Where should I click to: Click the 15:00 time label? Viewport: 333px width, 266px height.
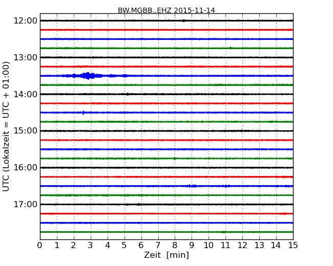point(25,131)
